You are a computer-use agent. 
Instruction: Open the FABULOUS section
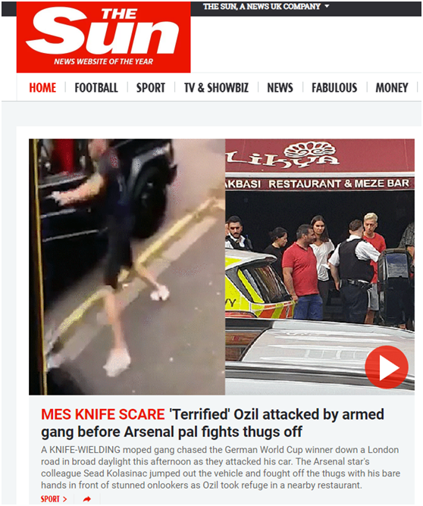pos(334,88)
